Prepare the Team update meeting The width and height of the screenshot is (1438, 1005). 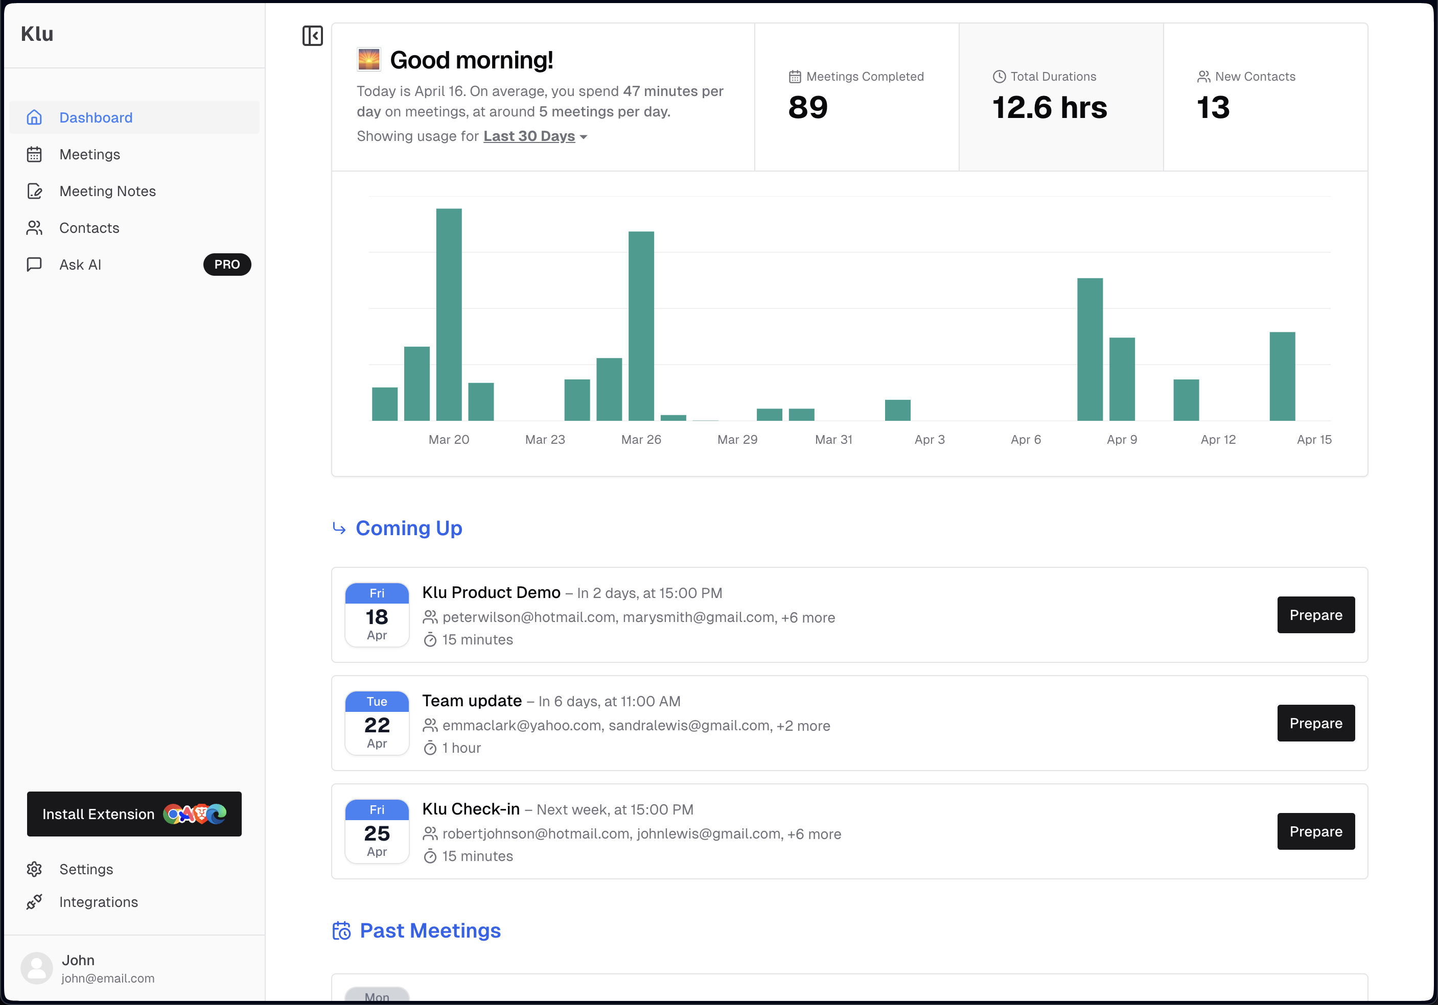pos(1316,723)
